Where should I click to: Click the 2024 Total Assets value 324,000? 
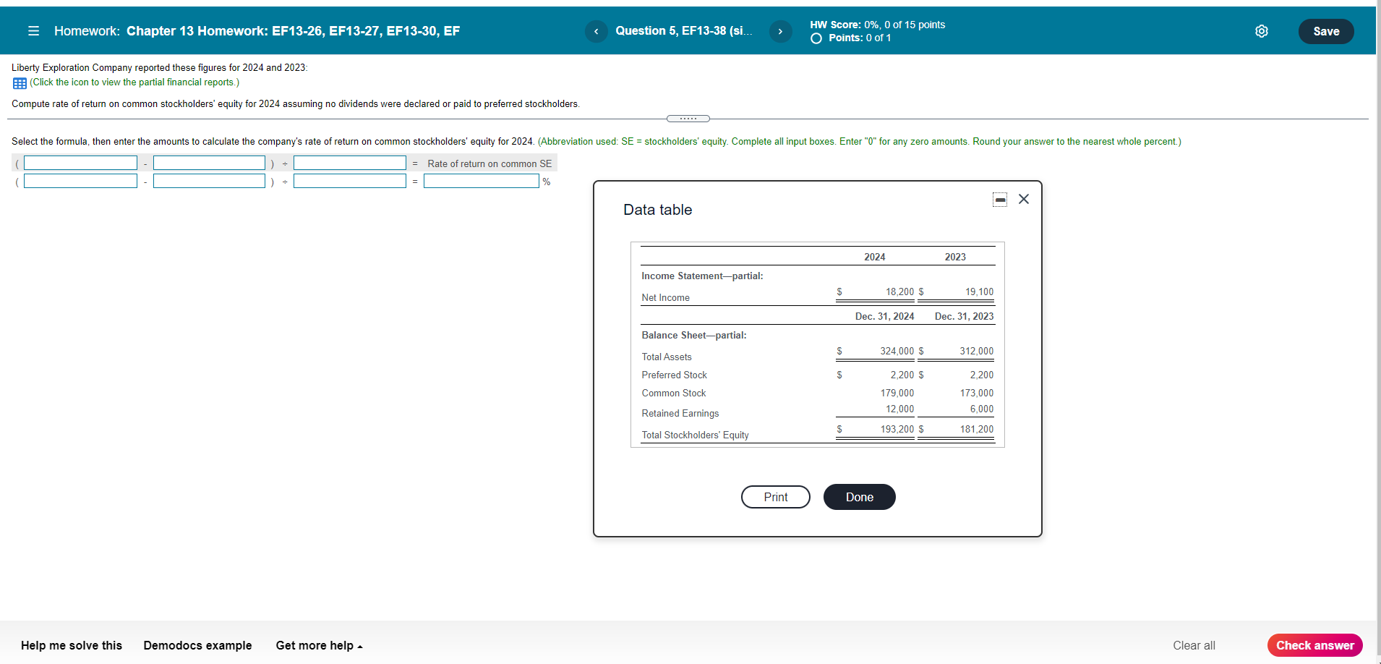tap(897, 352)
